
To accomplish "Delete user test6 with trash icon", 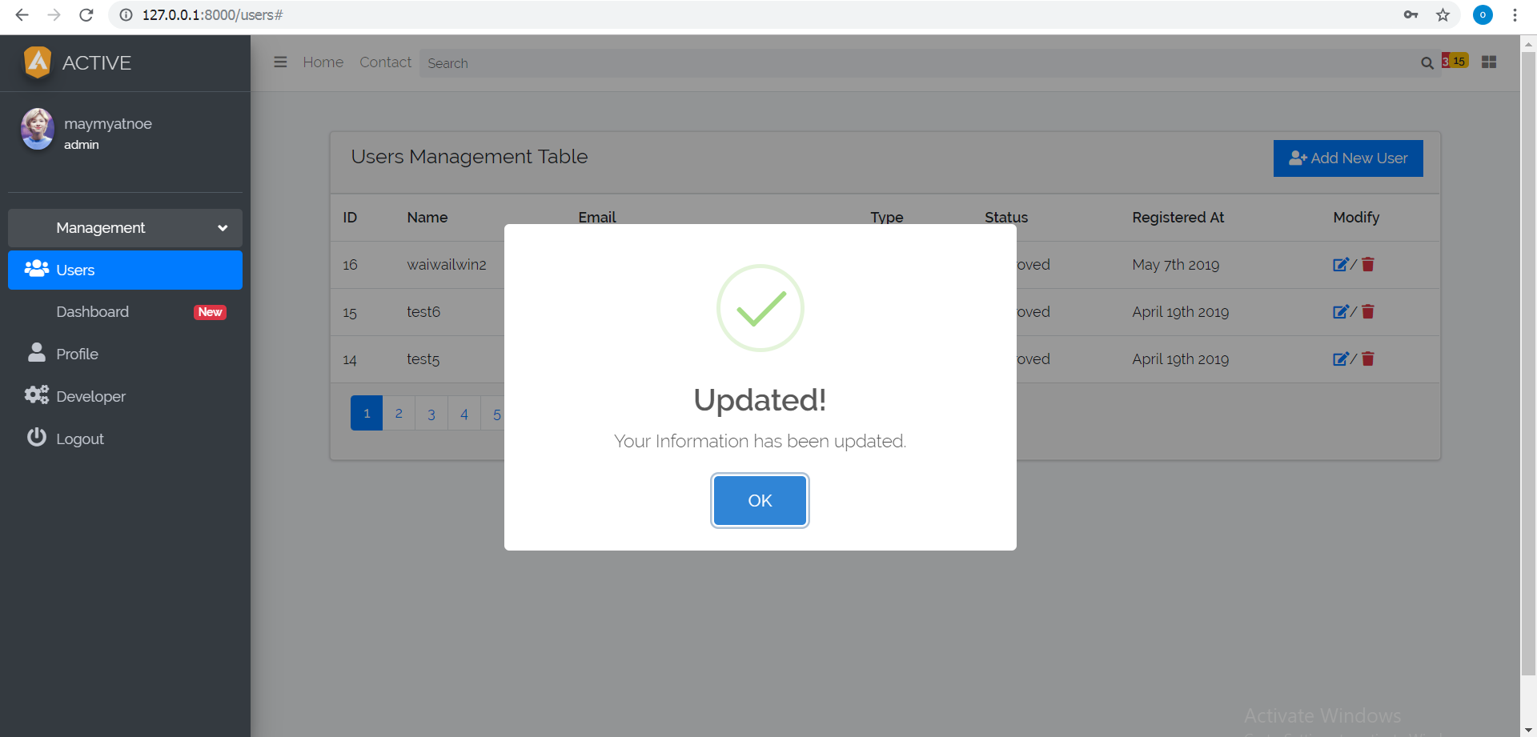I will tap(1368, 312).
